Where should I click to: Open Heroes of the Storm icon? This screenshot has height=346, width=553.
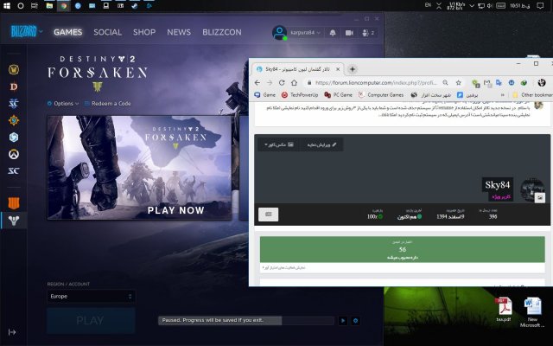coord(14,137)
